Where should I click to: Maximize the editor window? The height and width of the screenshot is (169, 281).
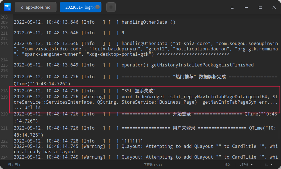pos(260,7)
